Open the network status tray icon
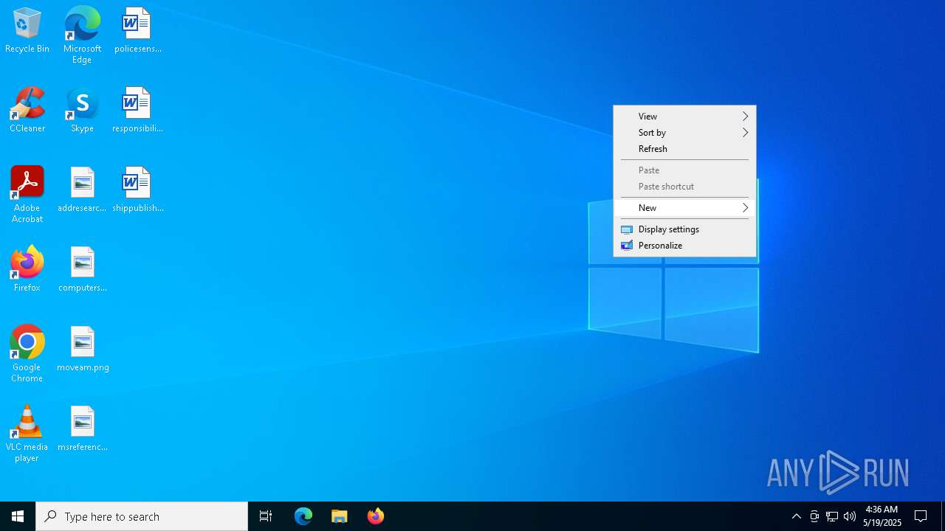 point(832,516)
